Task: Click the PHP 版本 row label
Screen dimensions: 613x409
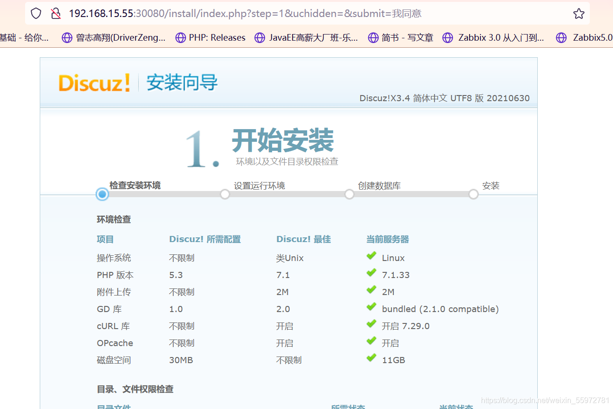Action: [x=115, y=275]
